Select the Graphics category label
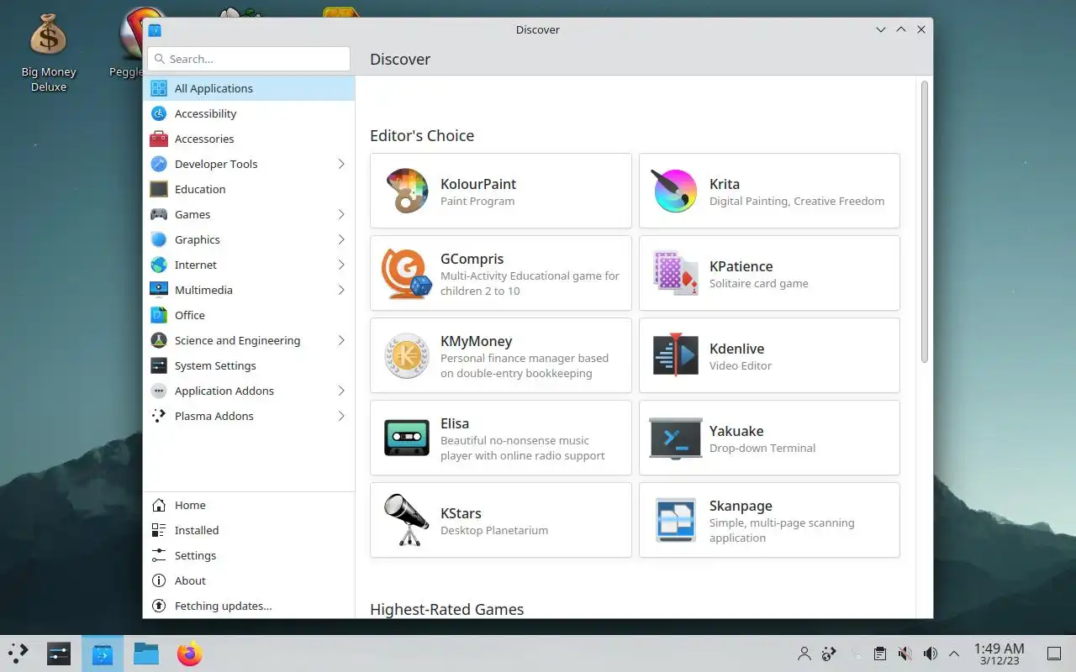 198,239
